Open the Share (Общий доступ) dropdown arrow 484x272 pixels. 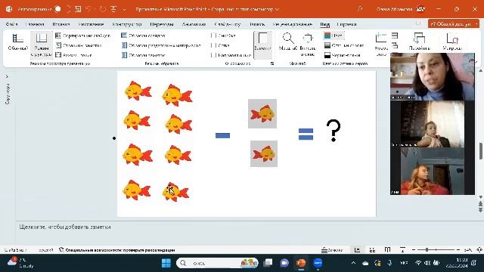point(476,23)
